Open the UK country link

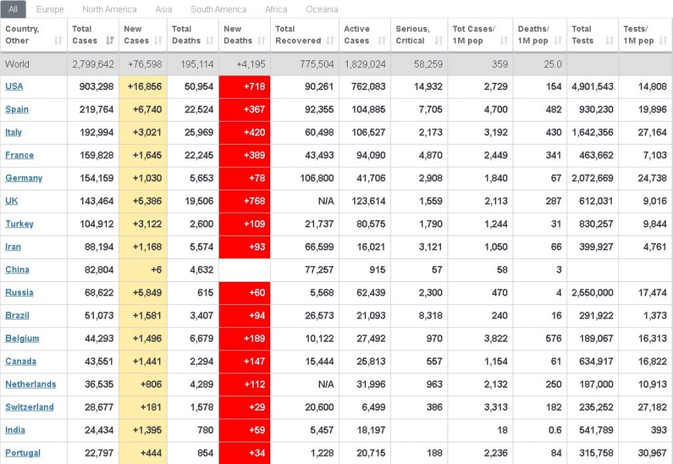[x=12, y=201]
